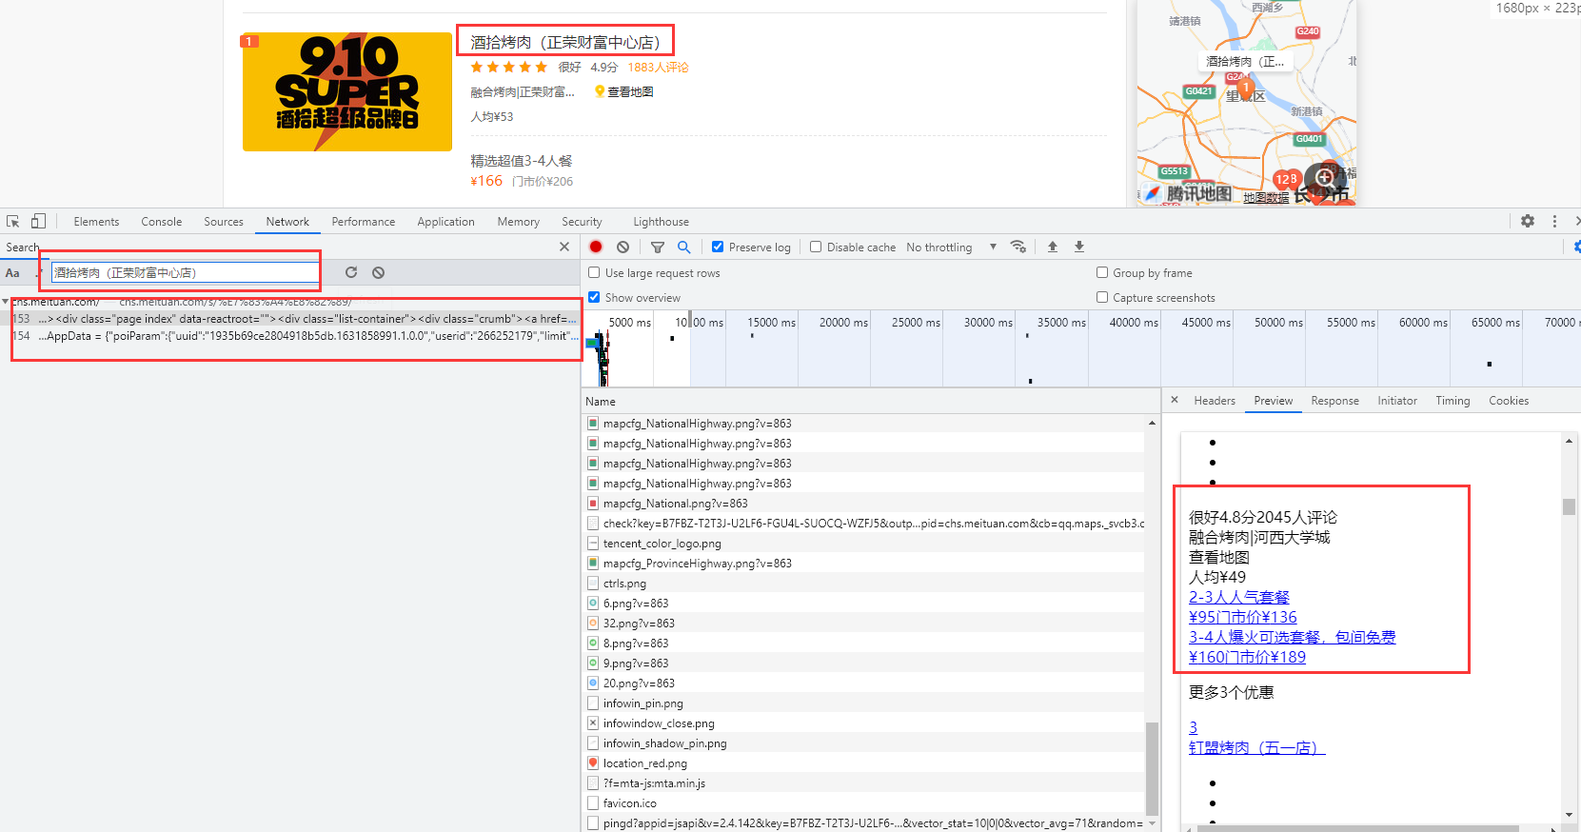Enable Use large request rows
This screenshot has width=1581, height=832.
(594, 272)
